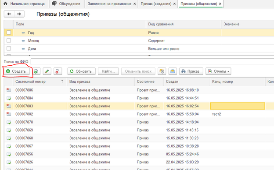Mark the order for deletion
274x170 pixels.
58,71
